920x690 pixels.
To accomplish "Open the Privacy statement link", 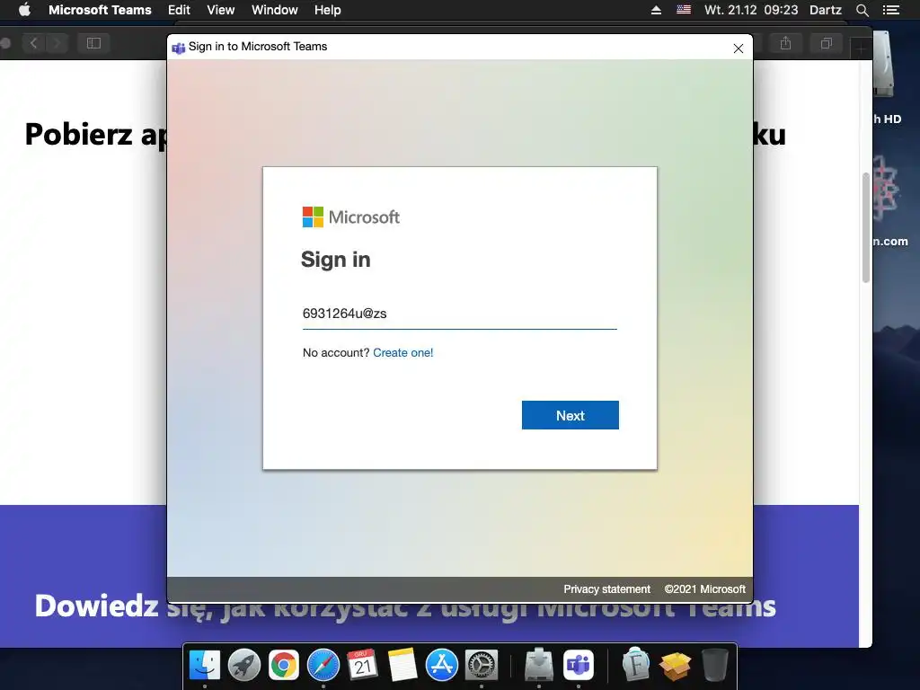I will pyautogui.click(x=606, y=589).
